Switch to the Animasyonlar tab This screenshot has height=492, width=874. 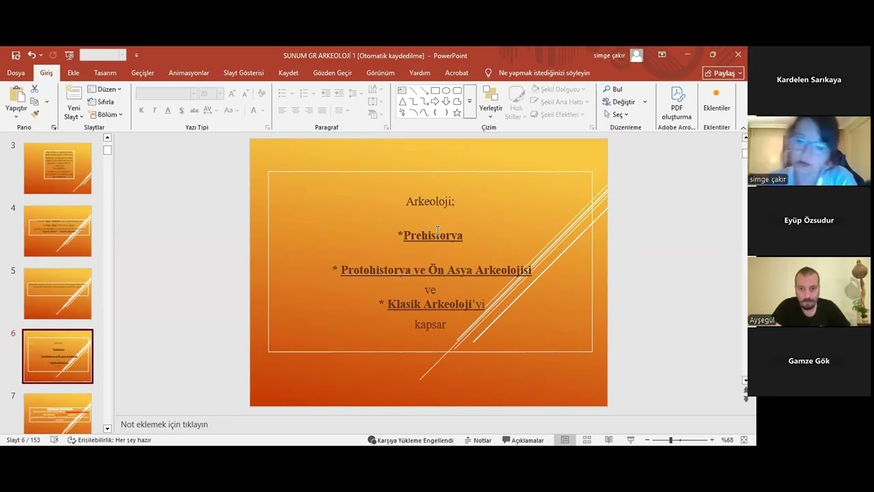(188, 73)
